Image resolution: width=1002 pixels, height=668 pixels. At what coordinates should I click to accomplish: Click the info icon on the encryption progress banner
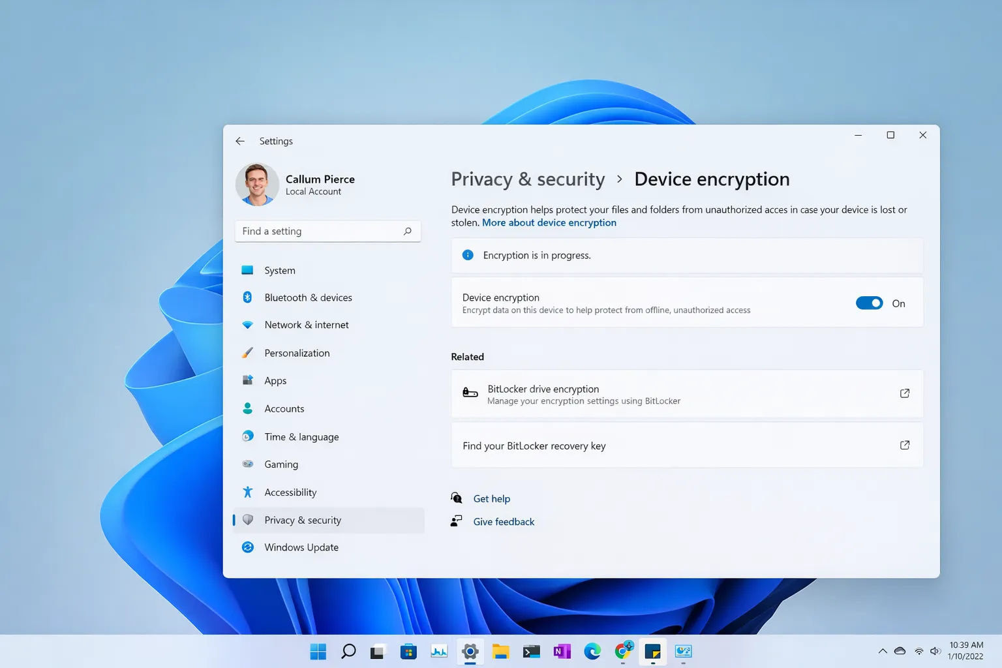[468, 254]
